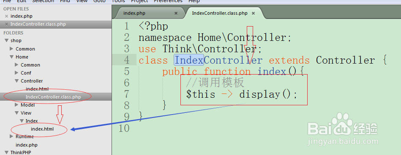Image resolution: width=401 pixels, height=155 pixels.
Task: Open index.html inside the Controller folder
Action: [37, 89]
